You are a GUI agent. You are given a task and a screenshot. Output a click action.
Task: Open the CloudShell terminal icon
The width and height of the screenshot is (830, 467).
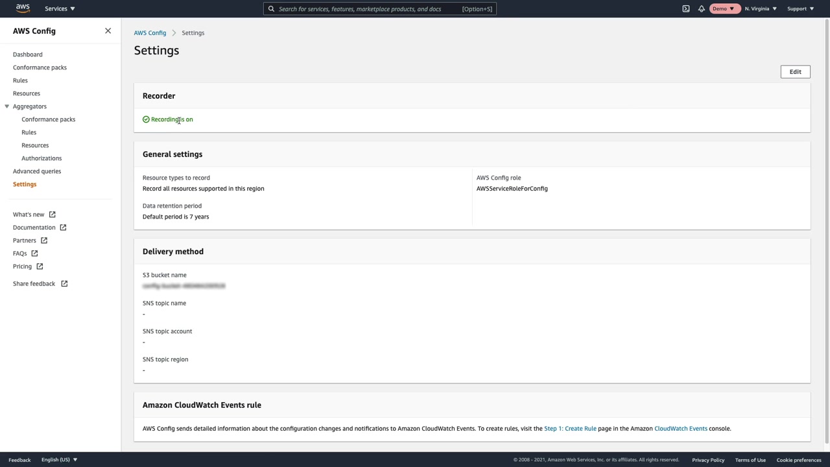coord(686,9)
